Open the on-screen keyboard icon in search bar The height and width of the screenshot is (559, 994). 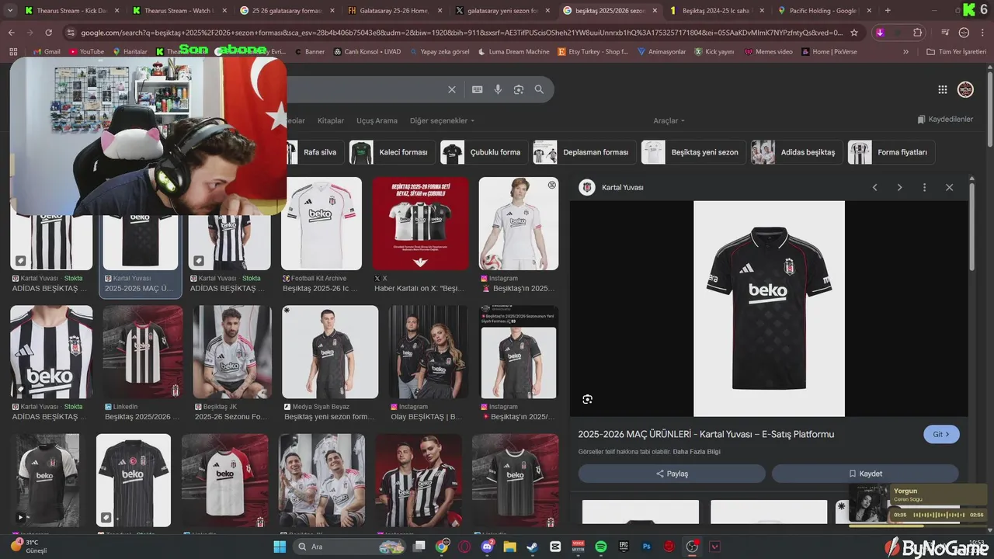click(478, 89)
